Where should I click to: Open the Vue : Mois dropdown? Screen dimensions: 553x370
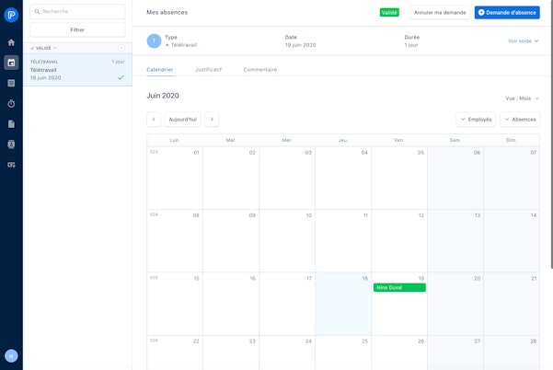[x=522, y=98]
